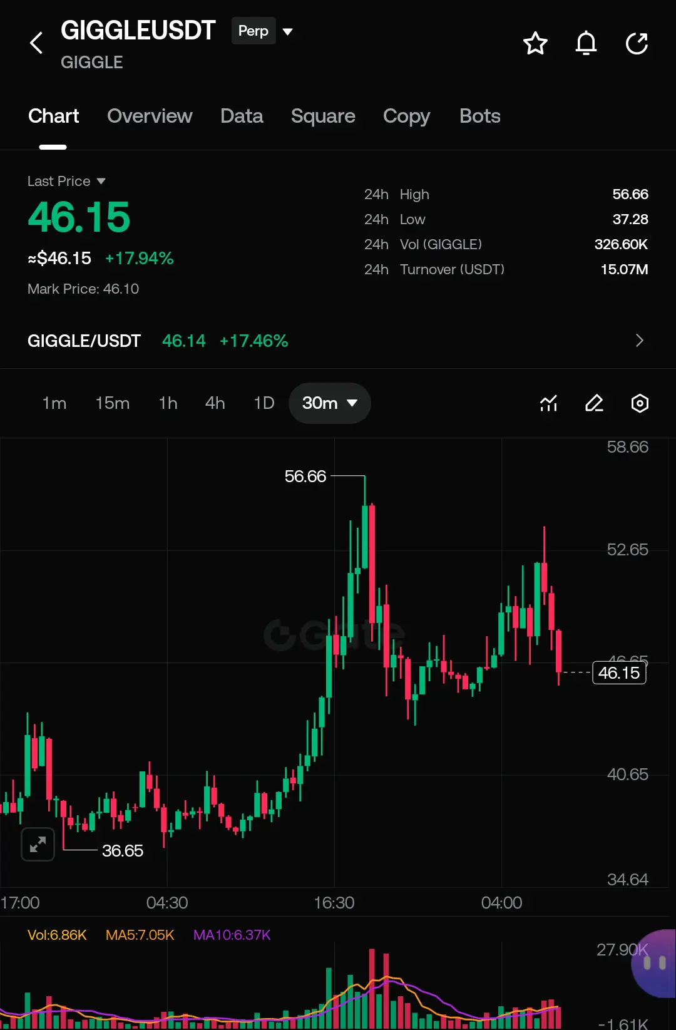The image size is (676, 1030).
Task: Tap the 46.15 current price tag on chart
Action: point(619,672)
